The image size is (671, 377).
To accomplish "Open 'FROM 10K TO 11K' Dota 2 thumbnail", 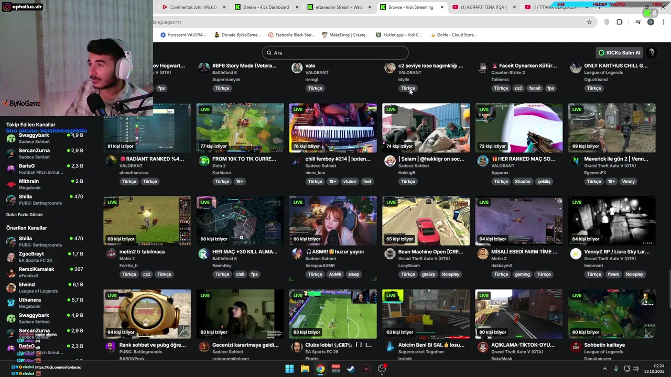I will (240, 128).
